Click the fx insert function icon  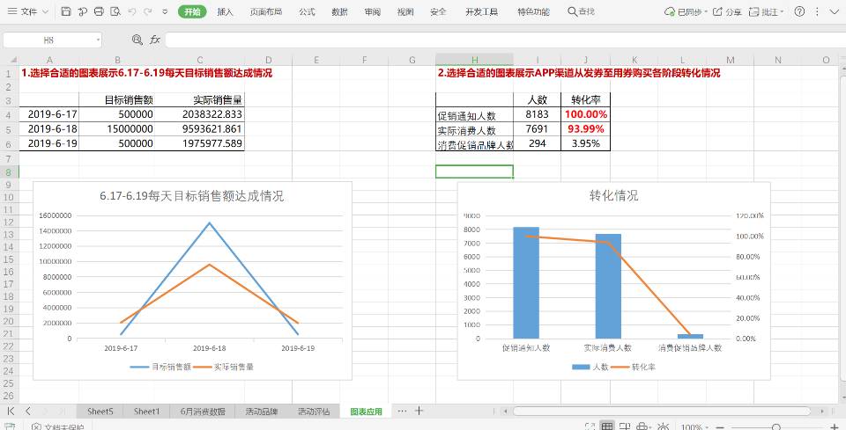pyautogui.click(x=155, y=40)
